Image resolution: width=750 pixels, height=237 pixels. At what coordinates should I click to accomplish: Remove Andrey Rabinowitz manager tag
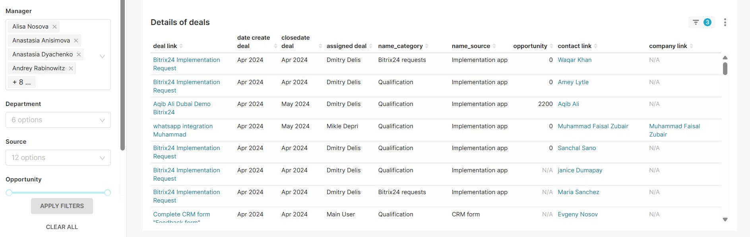click(x=71, y=68)
